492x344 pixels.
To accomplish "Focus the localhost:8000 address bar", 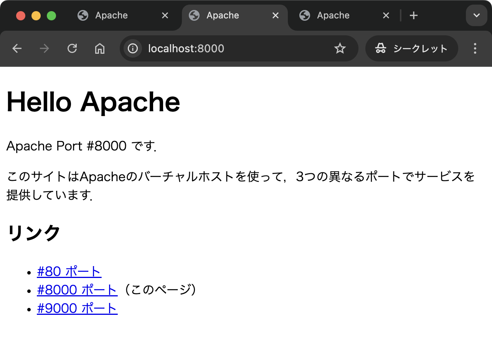I will point(230,48).
